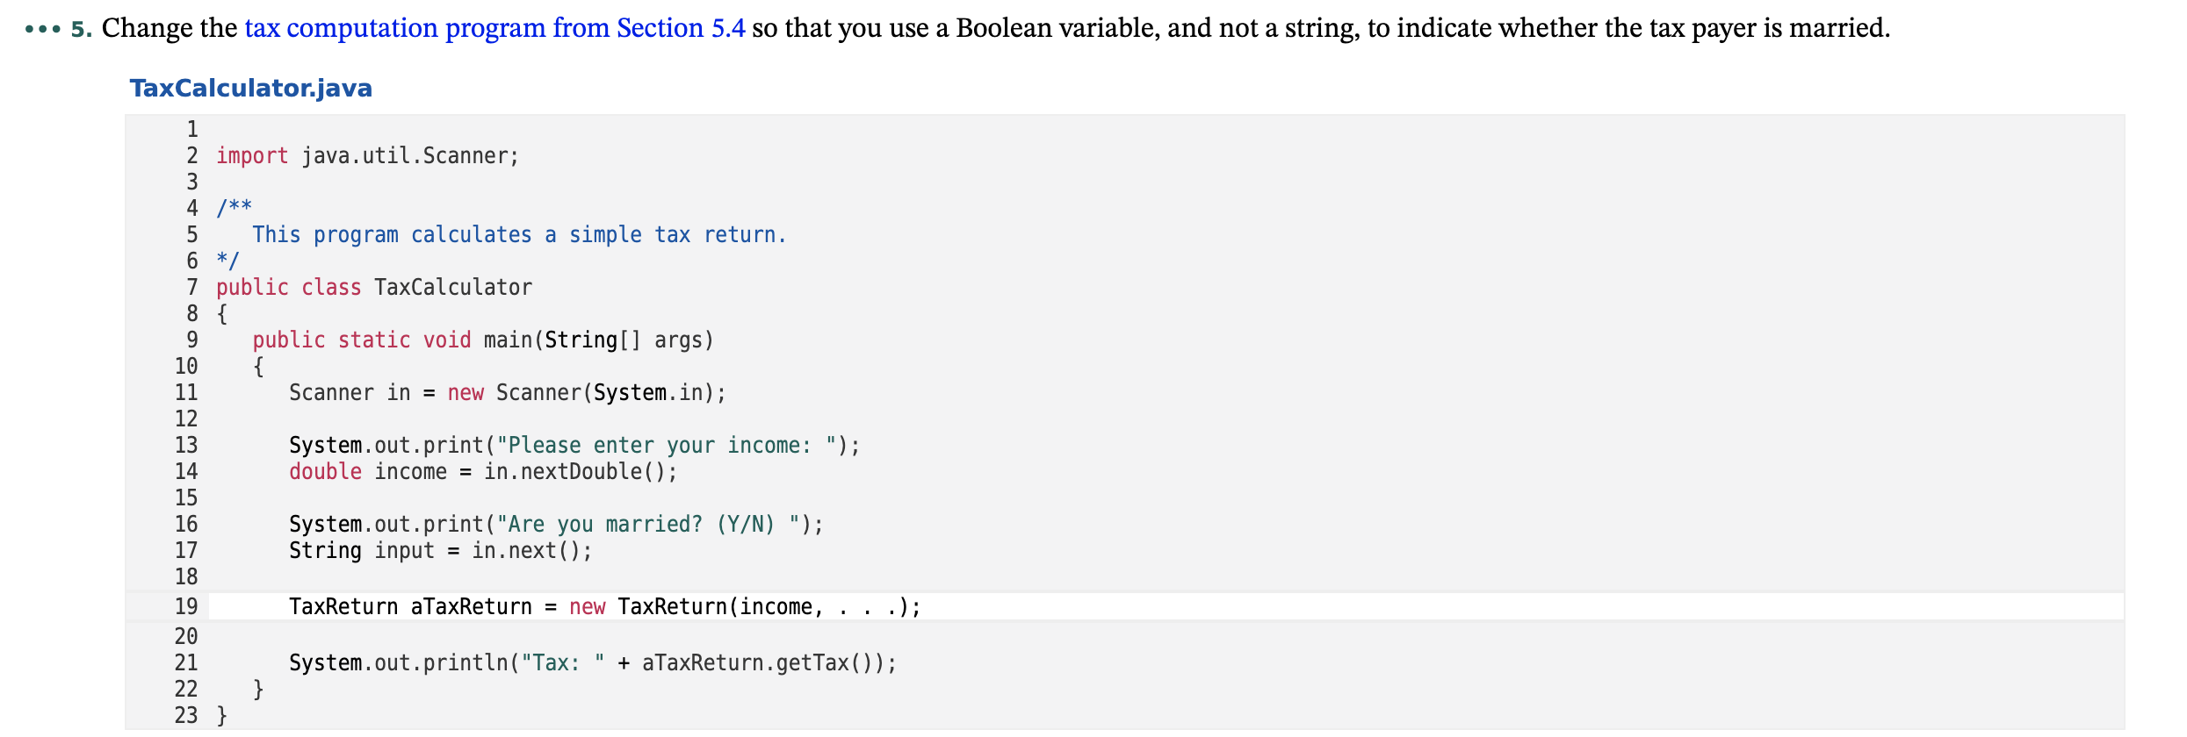Click the "Please enter your income" print statement
This screenshot has width=2187, height=737.
(574, 446)
